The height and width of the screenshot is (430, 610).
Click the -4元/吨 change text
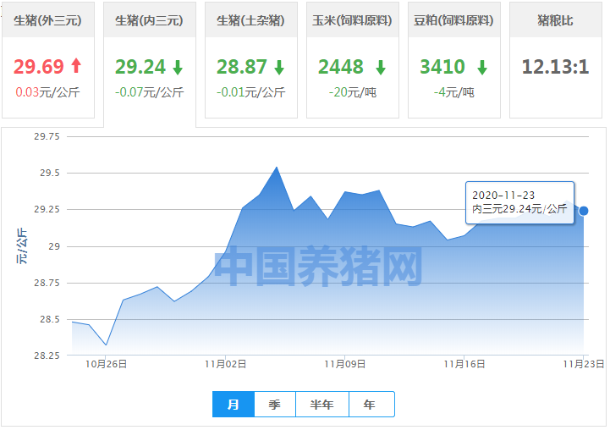[x=454, y=92]
